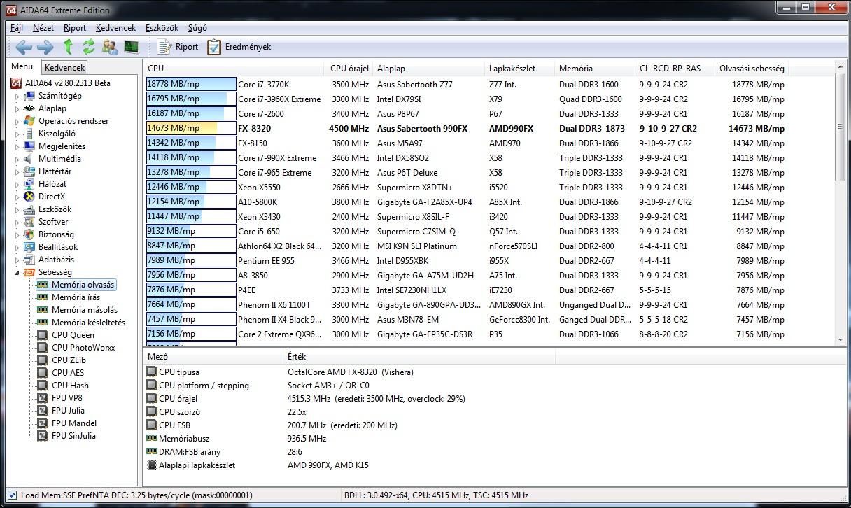Screen dimensions: 851x508
Task: Expand the Számítógép tree node
Action: tap(17, 96)
